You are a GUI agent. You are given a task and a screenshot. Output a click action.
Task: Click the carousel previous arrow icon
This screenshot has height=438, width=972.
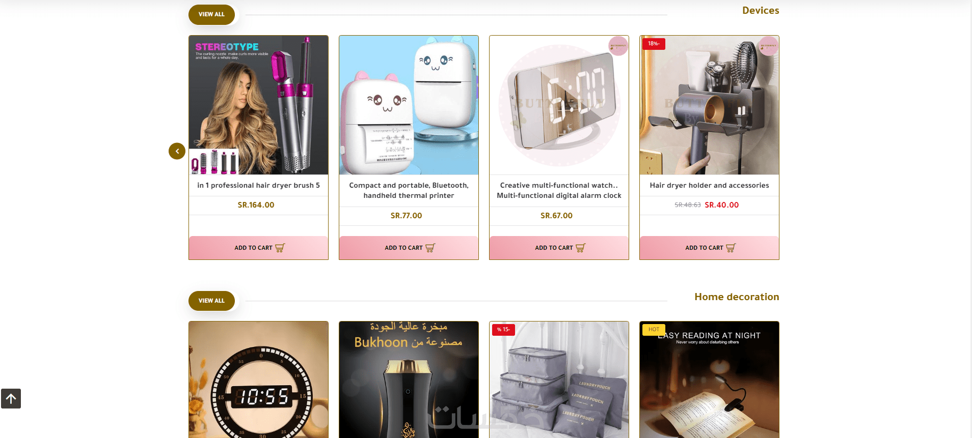coord(177,151)
